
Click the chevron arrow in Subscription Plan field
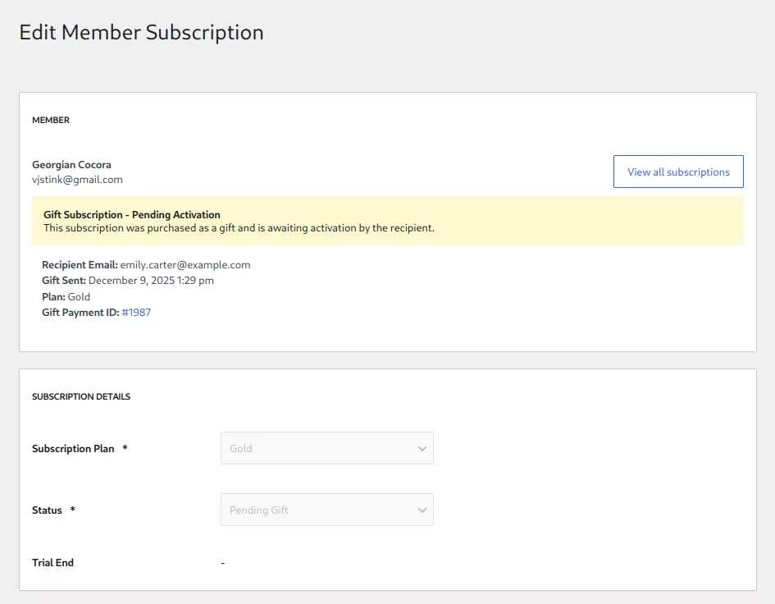point(422,449)
